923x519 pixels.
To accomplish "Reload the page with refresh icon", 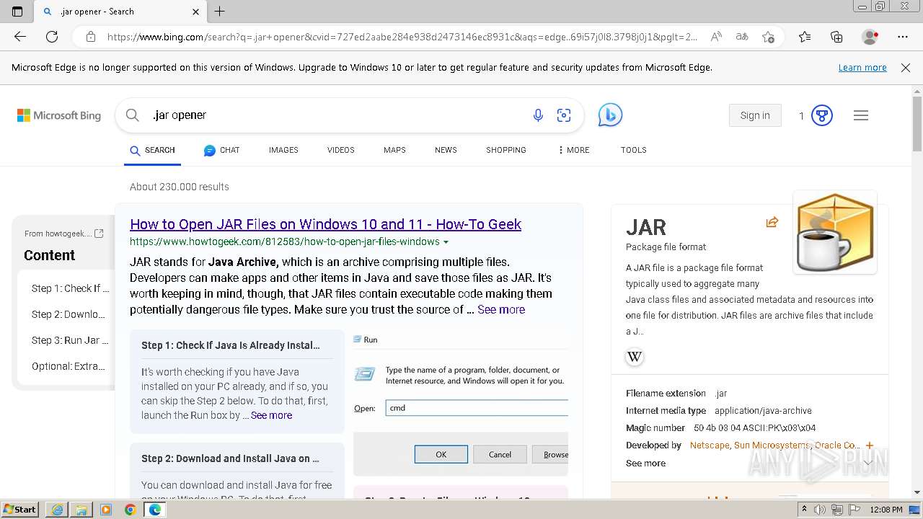I will pos(52,37).
